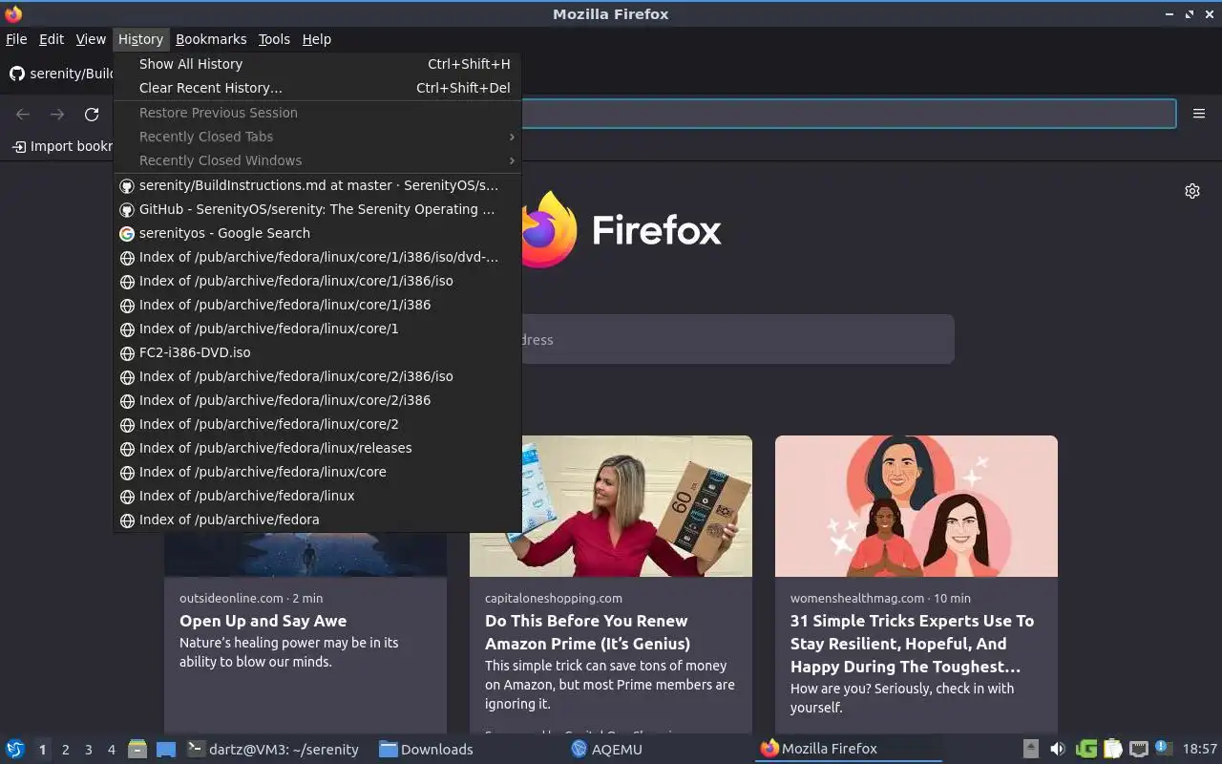The width and height of the screenshot is (1222, 764).
Task: Open the womenshealthmag article illustration thumbnail
Action: [916, 506]
